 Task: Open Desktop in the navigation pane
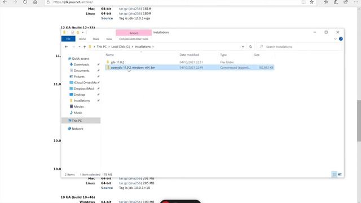(79, 95)
